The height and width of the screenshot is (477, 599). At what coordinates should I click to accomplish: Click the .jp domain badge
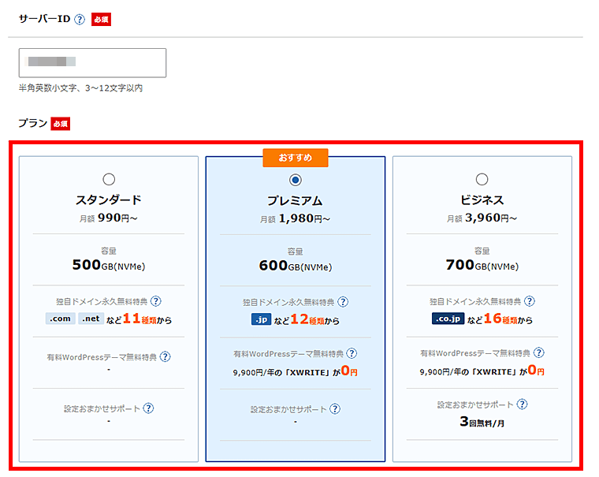point(261,319)
